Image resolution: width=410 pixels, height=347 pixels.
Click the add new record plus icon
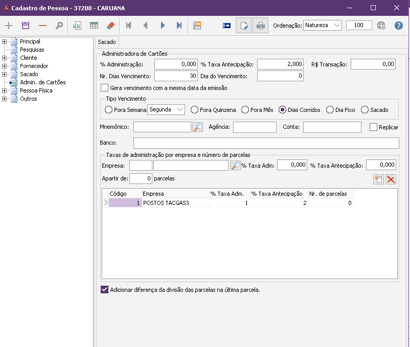click(x=8, y=26)
